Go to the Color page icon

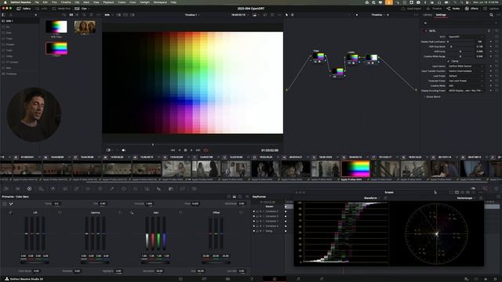(275, 279)
